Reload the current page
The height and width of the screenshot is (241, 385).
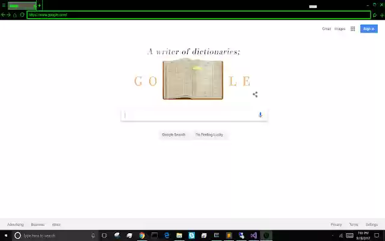pyautogui.click(x=22, y=14)
